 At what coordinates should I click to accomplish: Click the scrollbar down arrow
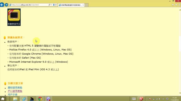(x=180, y=93)
